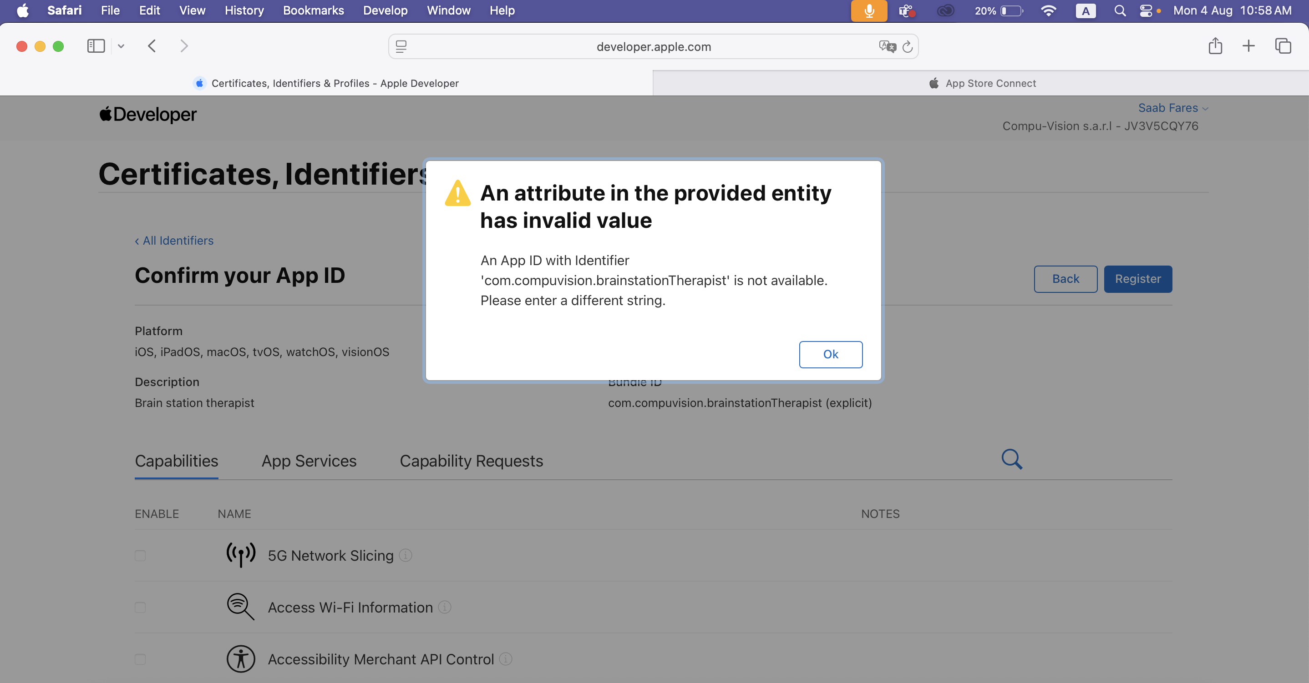
Task: Expand sidebar options chevron in toolbar
Action: (x=121, y=46)
